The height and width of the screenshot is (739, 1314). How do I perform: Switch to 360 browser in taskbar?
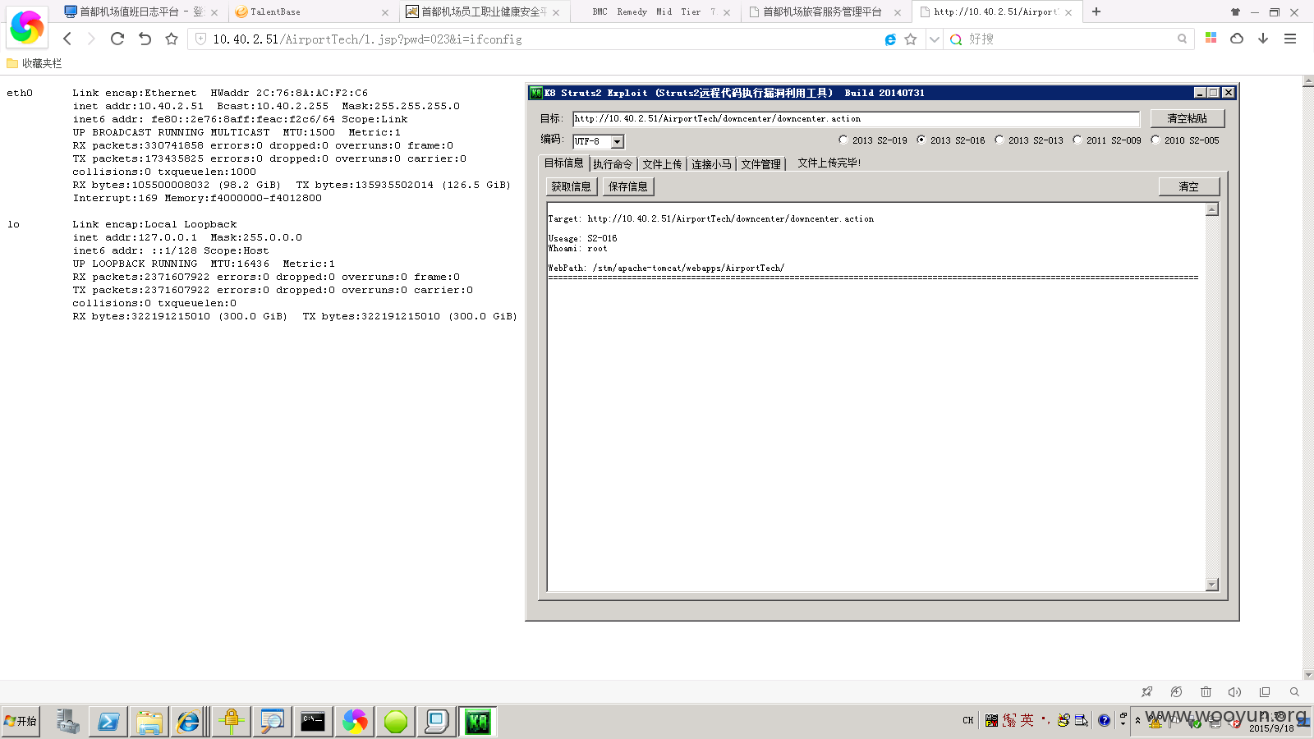[x=355, y=721]
